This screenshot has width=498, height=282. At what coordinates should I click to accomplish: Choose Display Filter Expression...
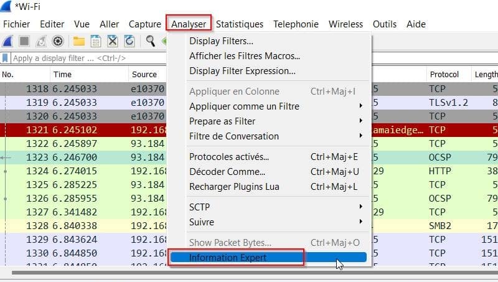pyautogui.click(x=270, y=71)
